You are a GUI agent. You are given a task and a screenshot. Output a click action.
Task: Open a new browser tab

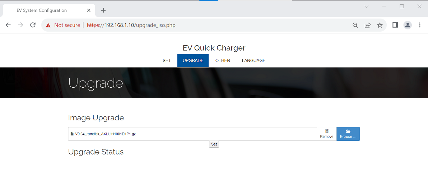[103, 10]
